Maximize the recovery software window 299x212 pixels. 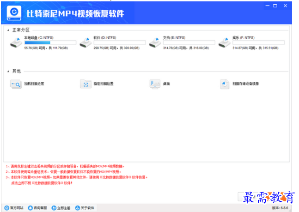(275, 6)
